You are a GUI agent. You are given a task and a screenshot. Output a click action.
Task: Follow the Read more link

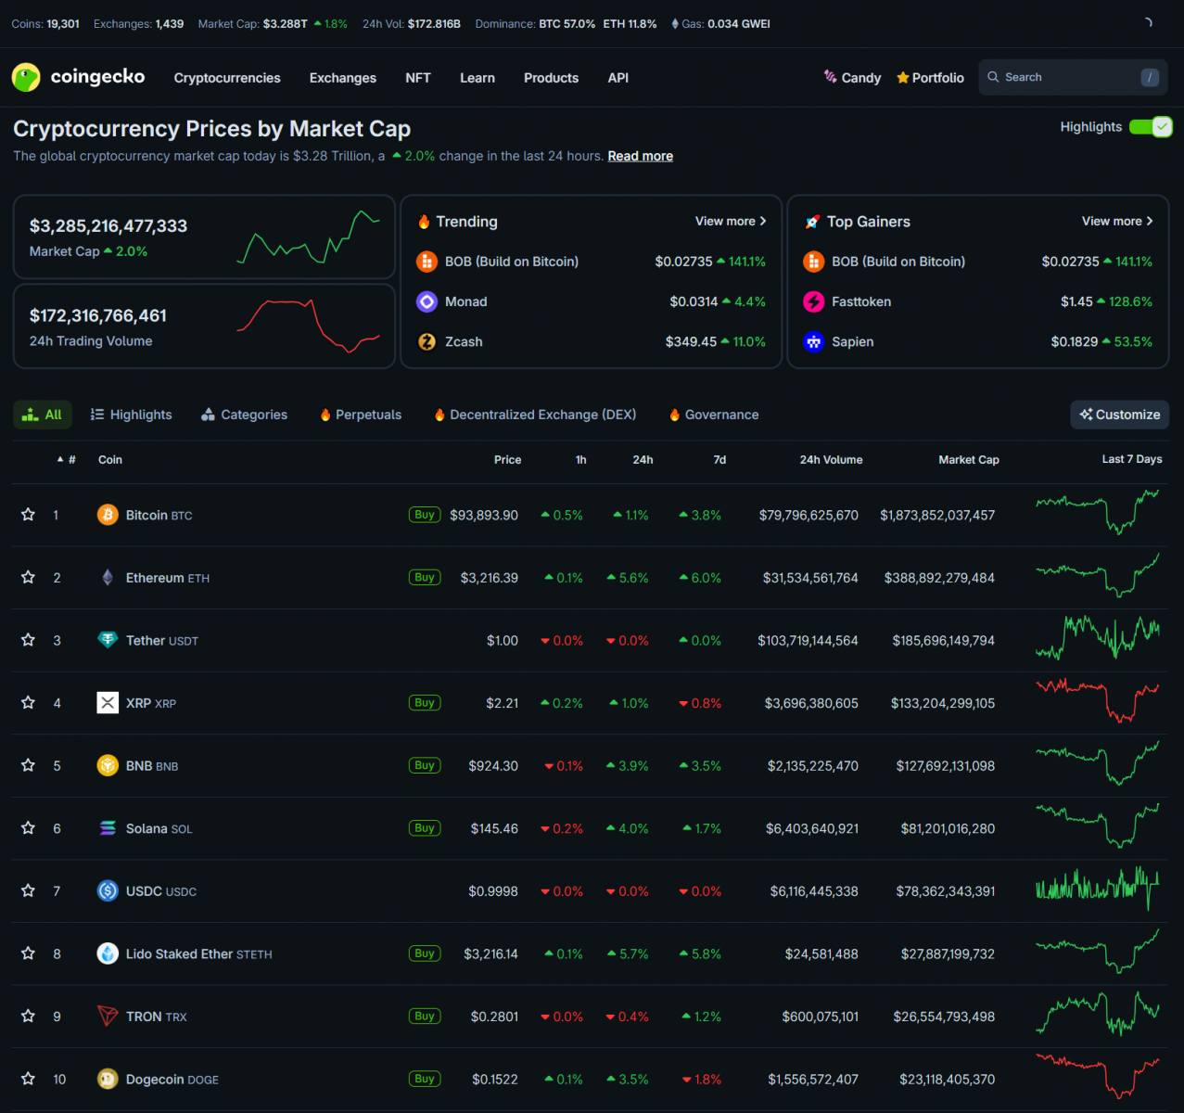640,156
